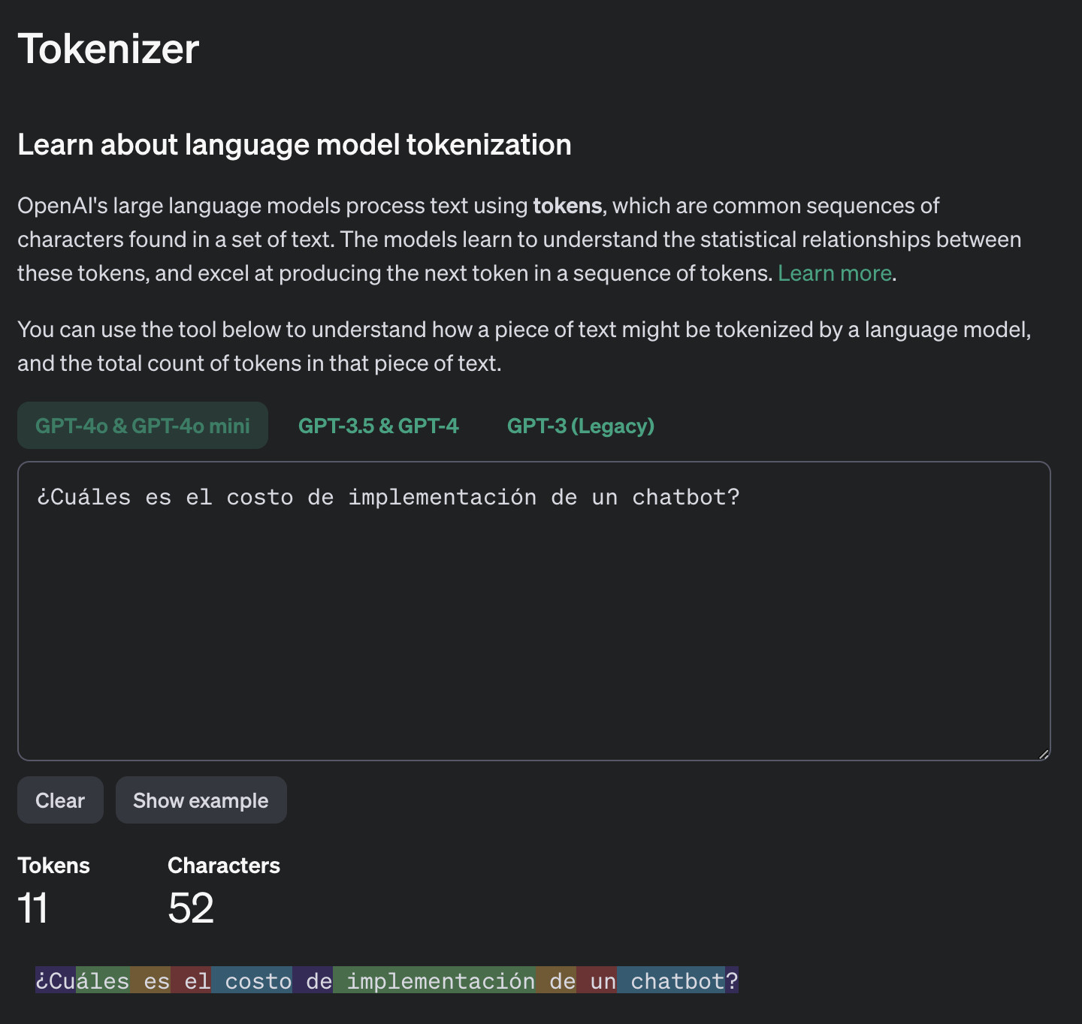Focus the tokenizer text input area
1082x1024 pixels.
coord(534,611)
